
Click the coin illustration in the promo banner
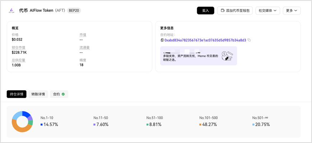click(x=227, y=56)
